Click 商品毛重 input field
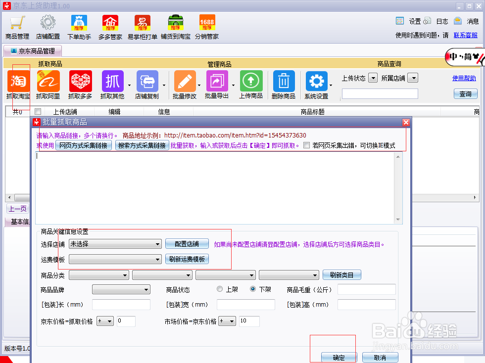 [367, 289]
